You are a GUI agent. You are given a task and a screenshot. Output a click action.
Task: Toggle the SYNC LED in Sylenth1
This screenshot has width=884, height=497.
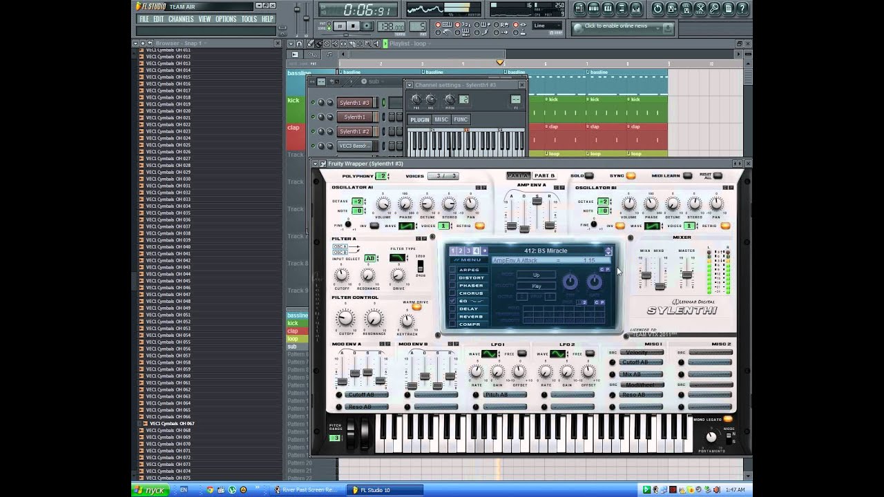[x=631, y=176]
